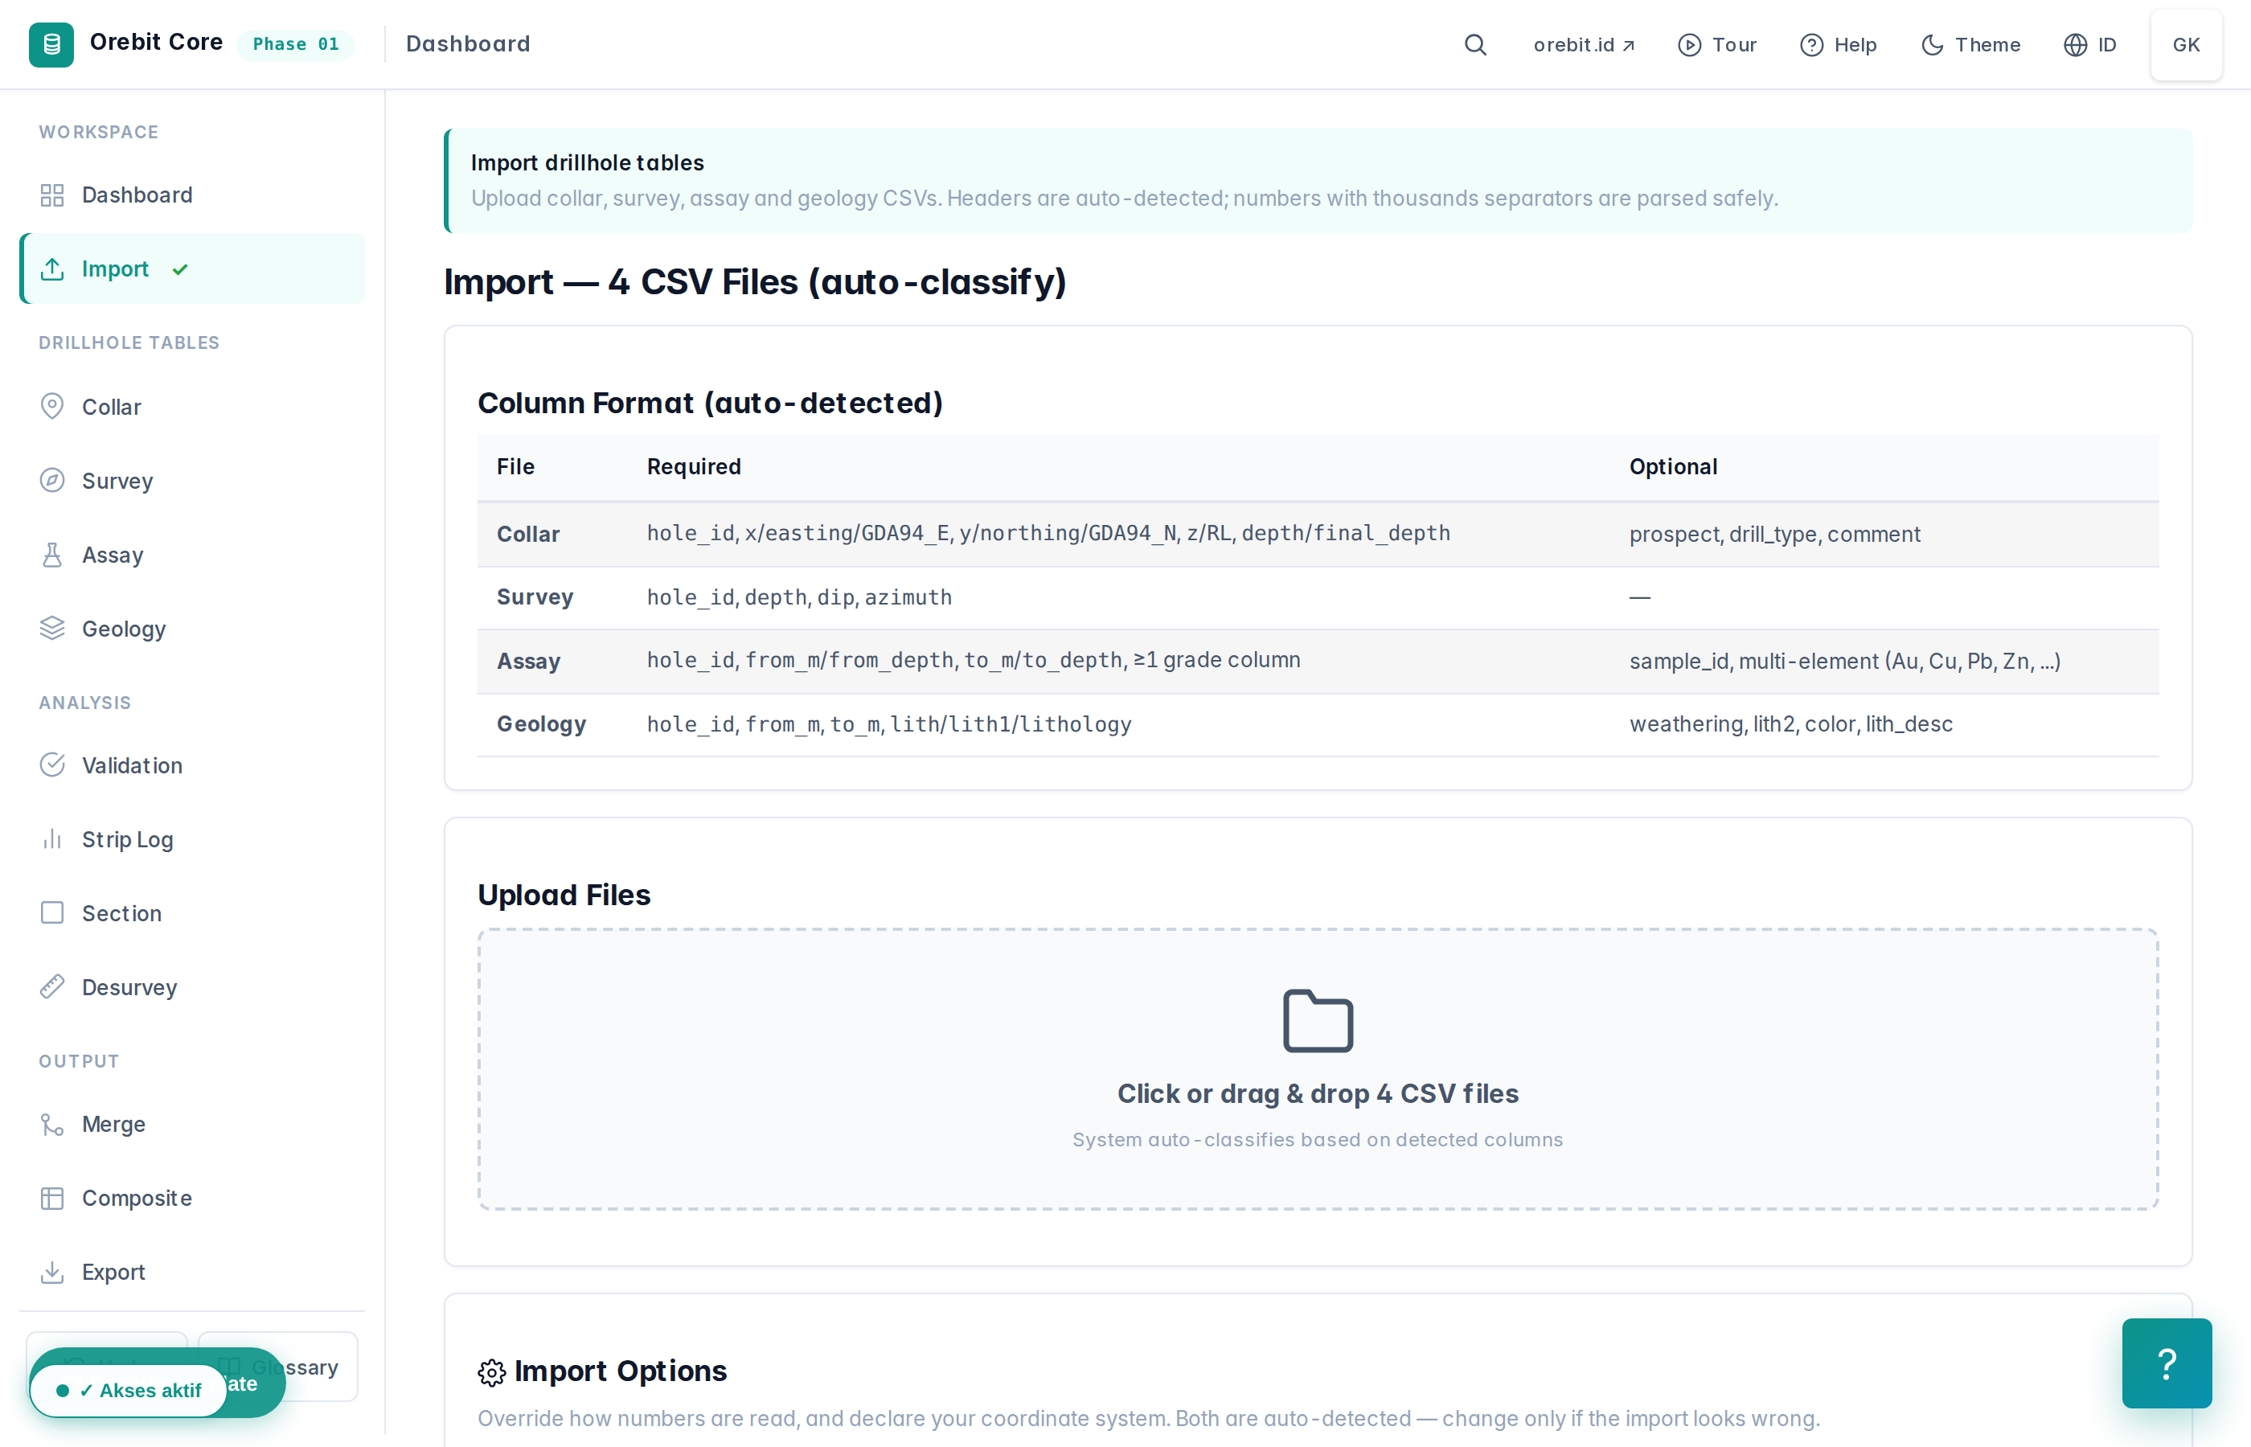Click the 'Optional' column header
Viewport: 2251px width, 1447px height.
pos(1673,466)
